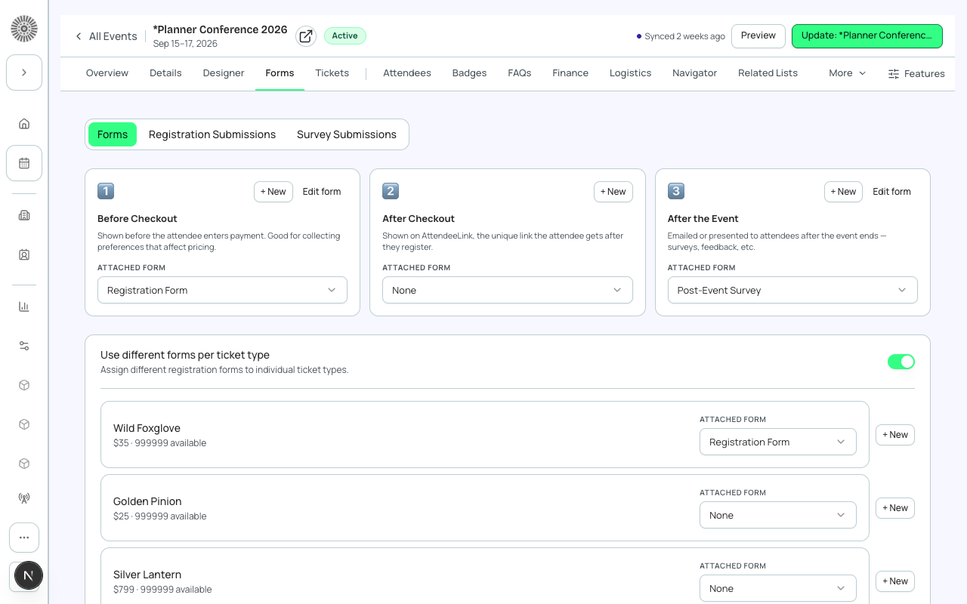Click + New in After Checkout card
Screen dimensions: 967x604
click(x=613, y=192)
